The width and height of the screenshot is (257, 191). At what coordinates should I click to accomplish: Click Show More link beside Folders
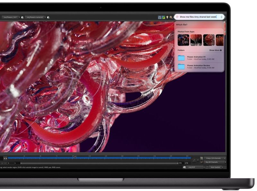(x=215, y=50)
